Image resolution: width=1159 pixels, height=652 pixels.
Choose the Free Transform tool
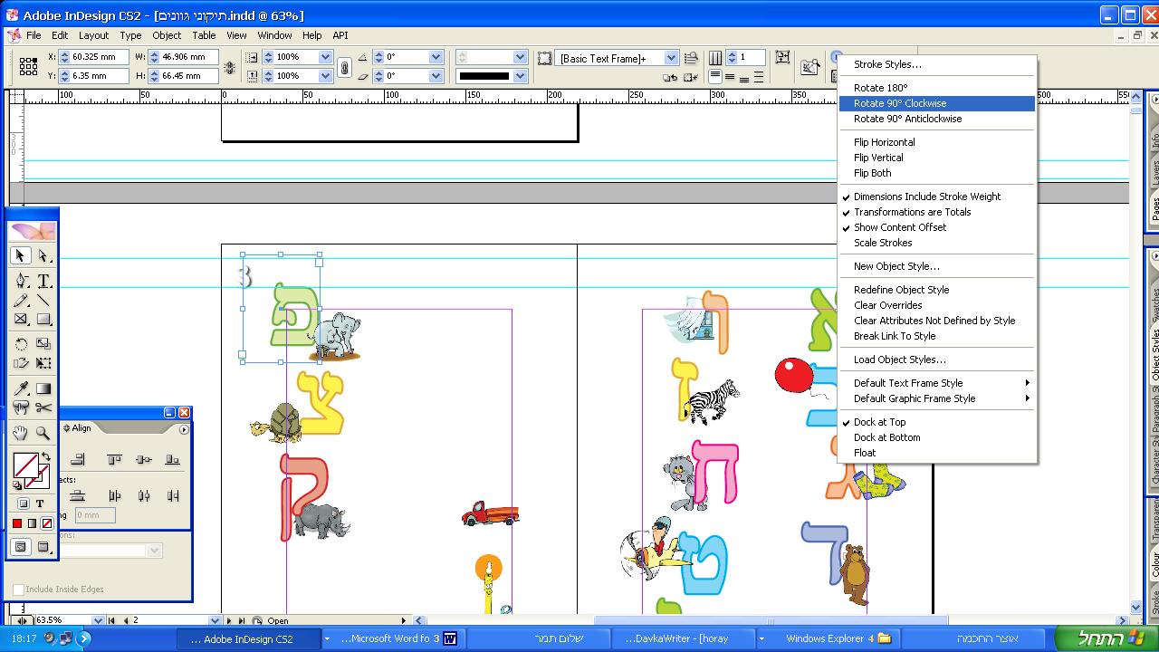(x=43, y=364)
